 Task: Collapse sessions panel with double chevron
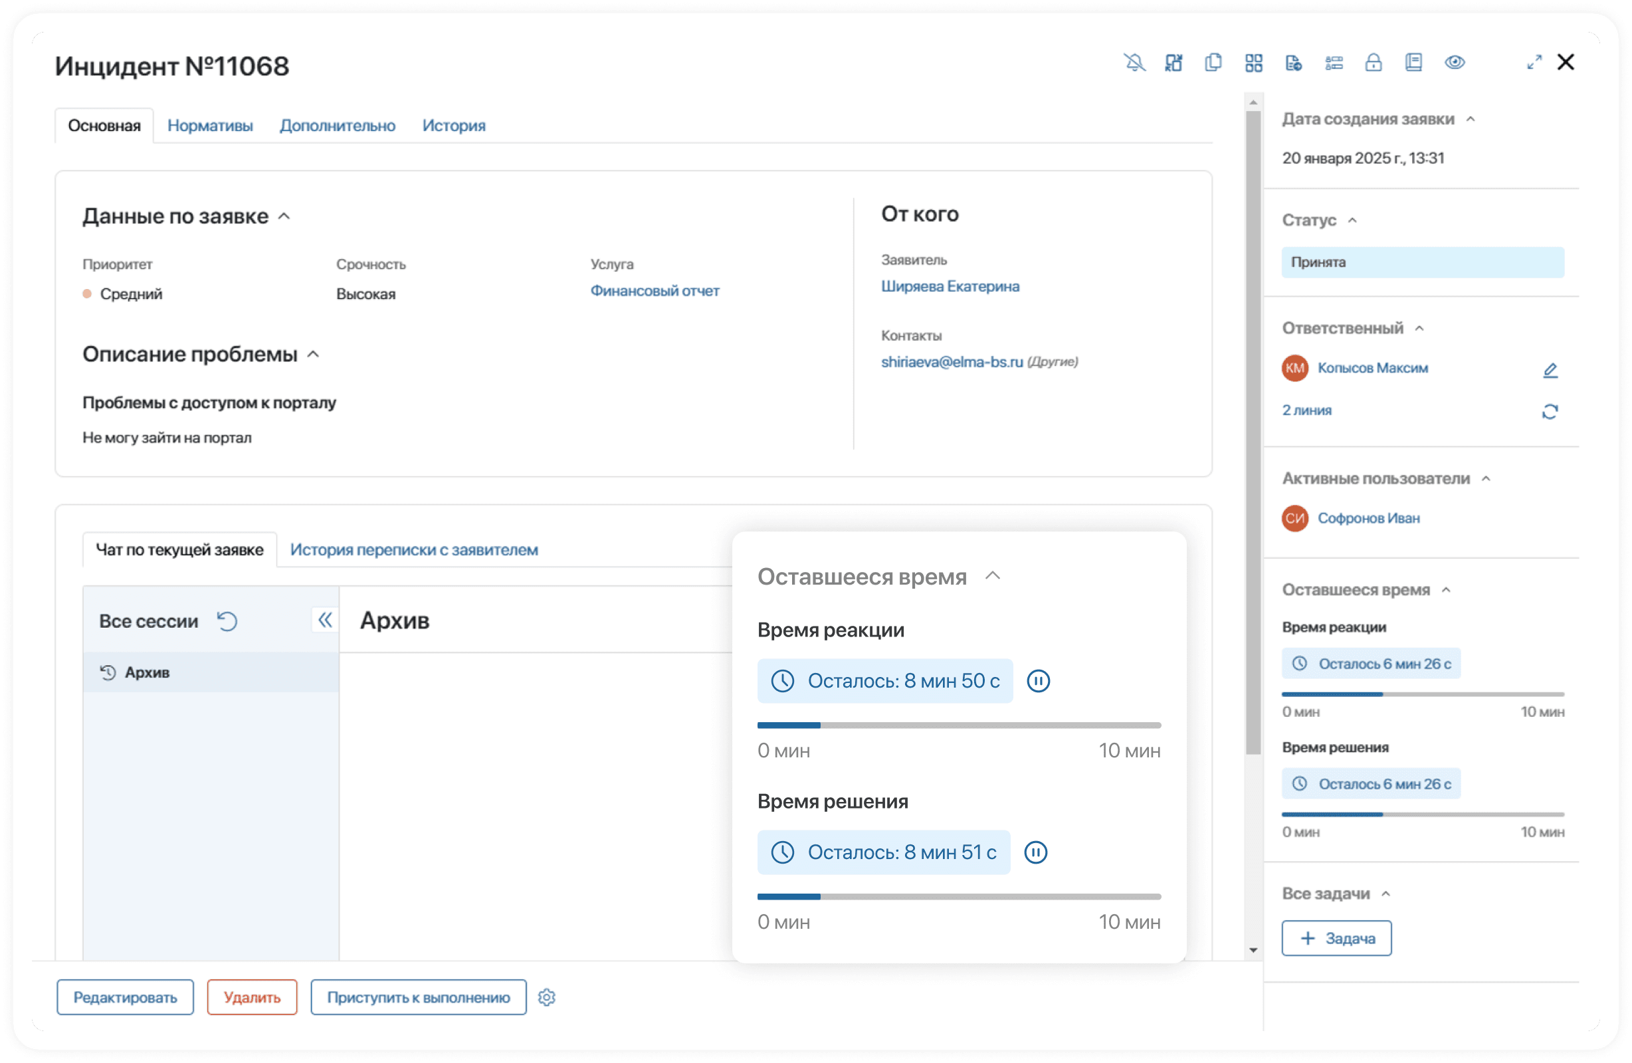(325, 620)
